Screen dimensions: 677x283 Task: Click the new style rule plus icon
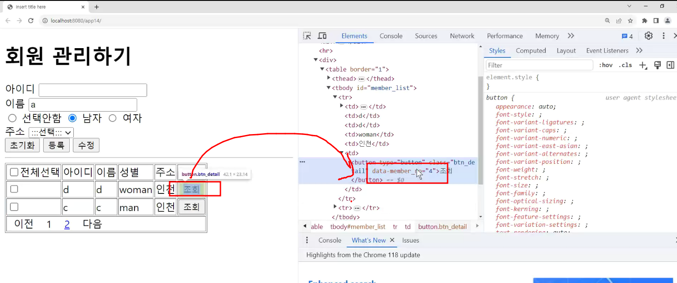[x=643, y=65]
